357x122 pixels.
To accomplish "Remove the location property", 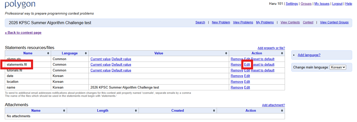I will point(237,82).
